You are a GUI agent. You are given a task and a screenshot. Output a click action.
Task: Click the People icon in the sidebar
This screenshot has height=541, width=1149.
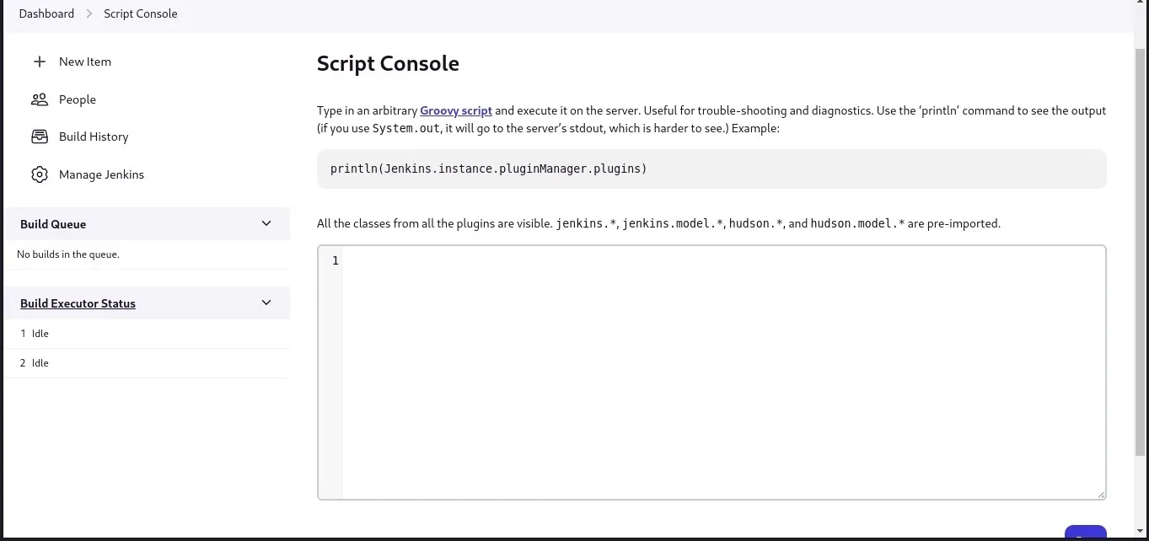(x=39, y=99)
